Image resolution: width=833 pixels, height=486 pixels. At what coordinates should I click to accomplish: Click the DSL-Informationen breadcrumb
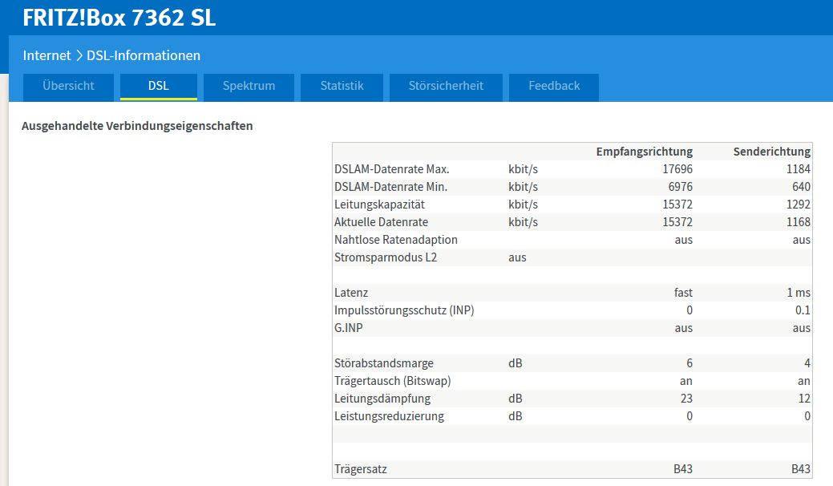coord(144,55)
